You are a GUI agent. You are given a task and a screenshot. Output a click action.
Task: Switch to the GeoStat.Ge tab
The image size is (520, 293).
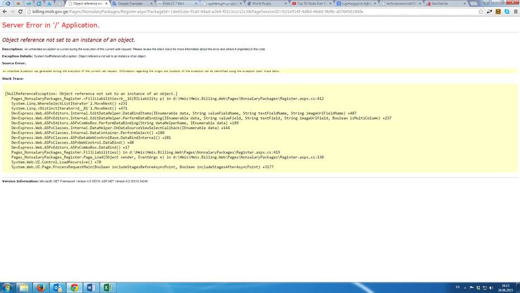pyautogui.click(x=441, y=3)
